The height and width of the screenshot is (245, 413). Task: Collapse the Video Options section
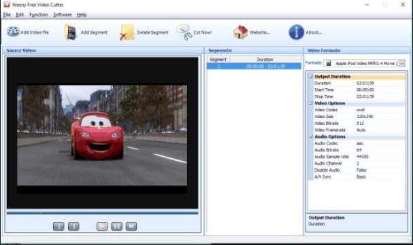(311, 103)
